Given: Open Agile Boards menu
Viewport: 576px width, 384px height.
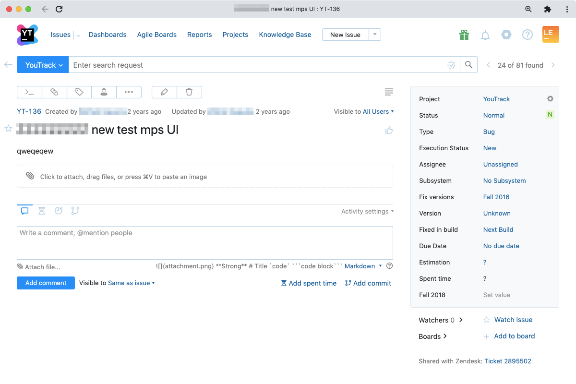Looking at the screenshot, I should tap(156, 35).
